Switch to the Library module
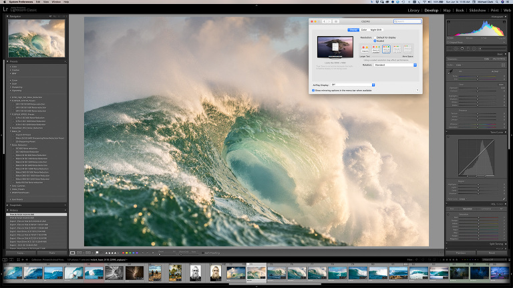 413,11
